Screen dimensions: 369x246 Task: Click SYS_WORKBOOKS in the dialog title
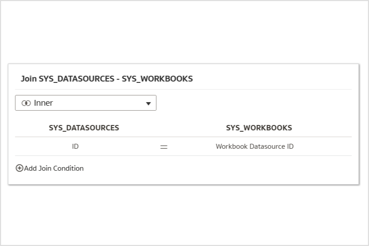[x=157, y=79]
